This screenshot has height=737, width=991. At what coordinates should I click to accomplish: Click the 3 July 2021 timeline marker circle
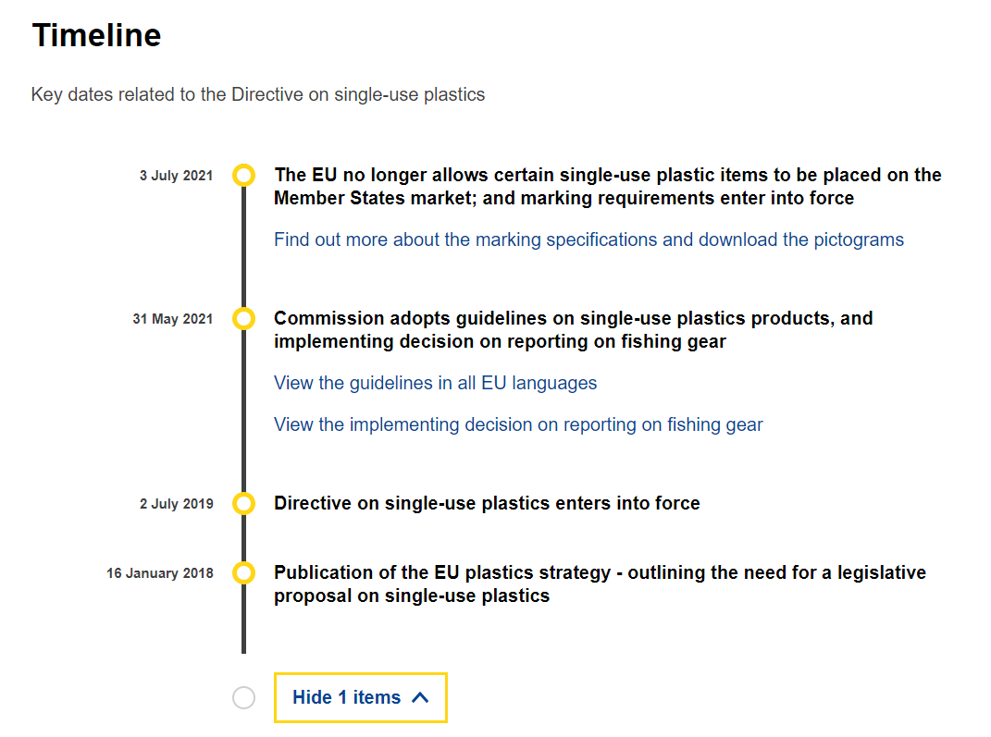pos(244,175)
